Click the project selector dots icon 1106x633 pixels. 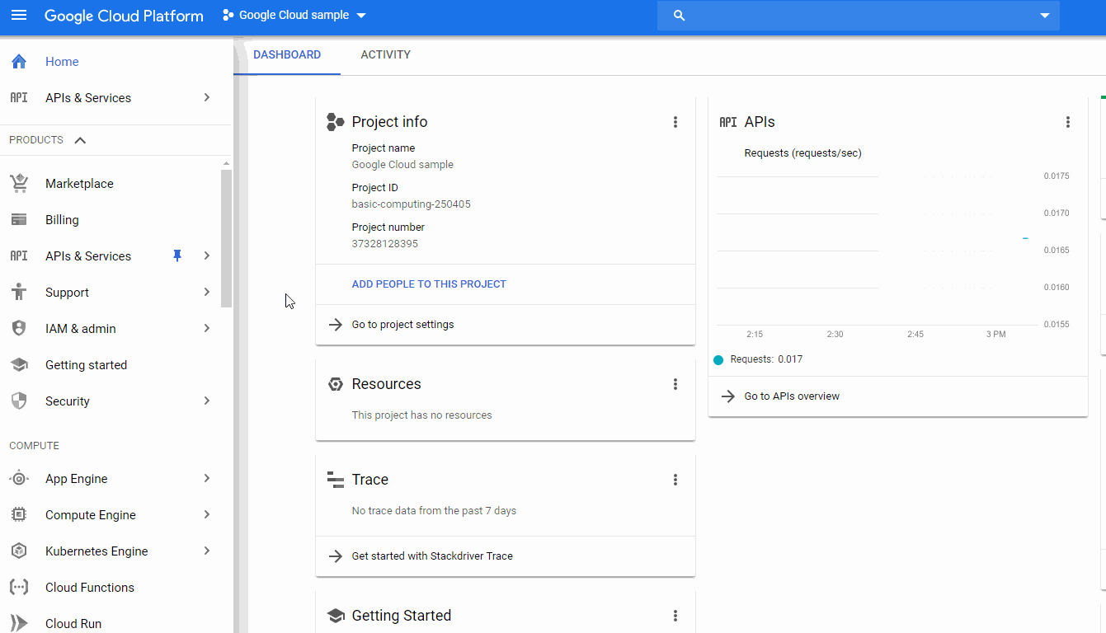coord(228,16)
